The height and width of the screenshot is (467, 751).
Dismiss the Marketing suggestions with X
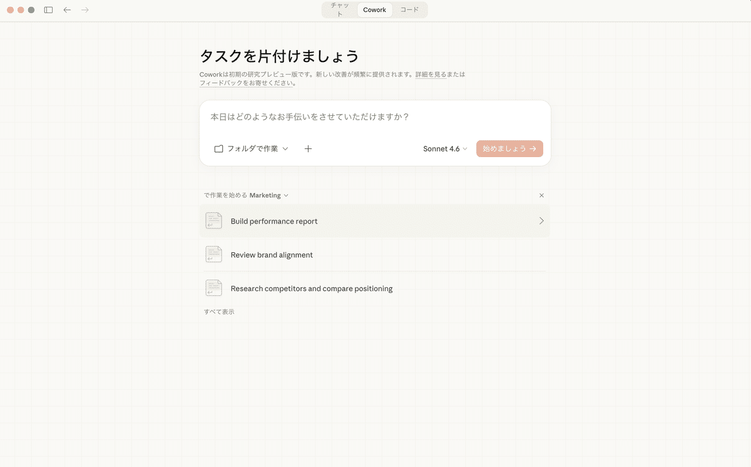click(x=541, y=195)
